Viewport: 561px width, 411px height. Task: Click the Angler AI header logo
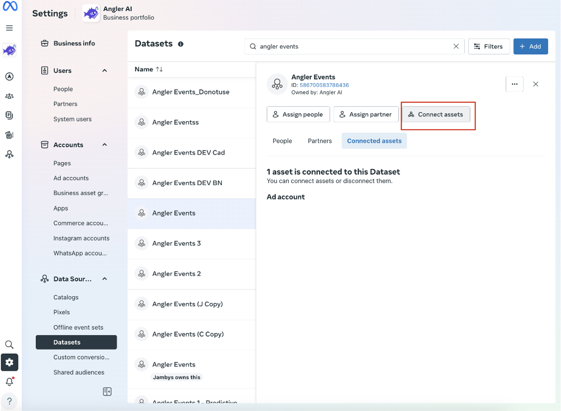[x=91, y=13]
